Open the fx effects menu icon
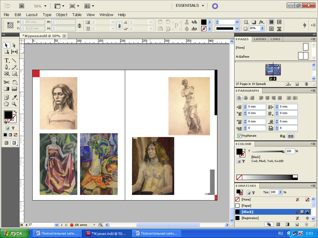Viewport: 318px width, 238px height. [261, 22]
